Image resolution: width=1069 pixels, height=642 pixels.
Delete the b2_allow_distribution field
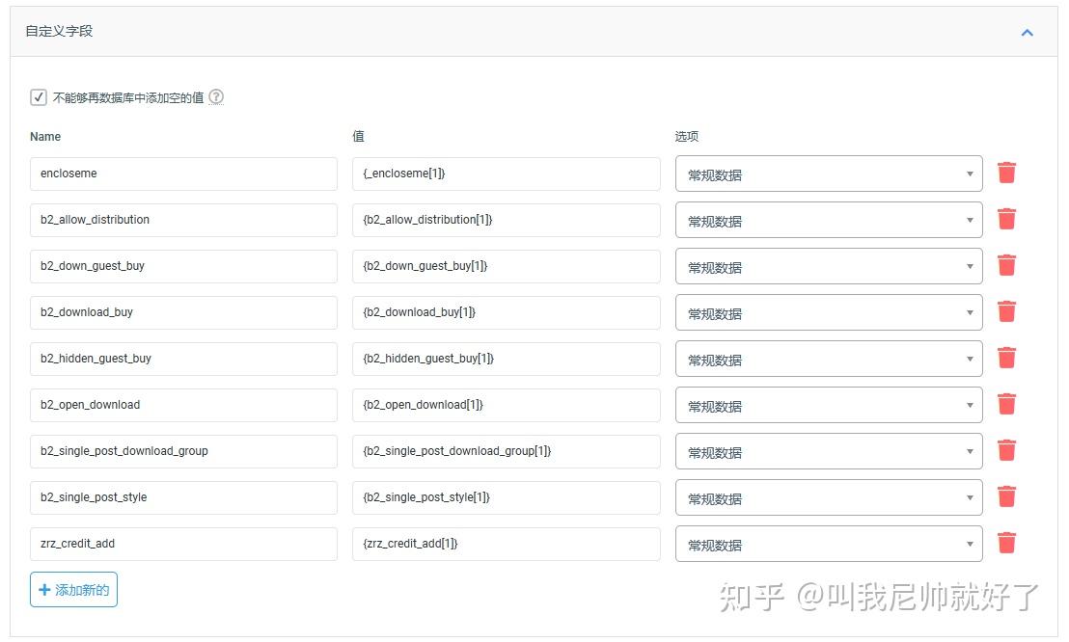(1006, 219)
